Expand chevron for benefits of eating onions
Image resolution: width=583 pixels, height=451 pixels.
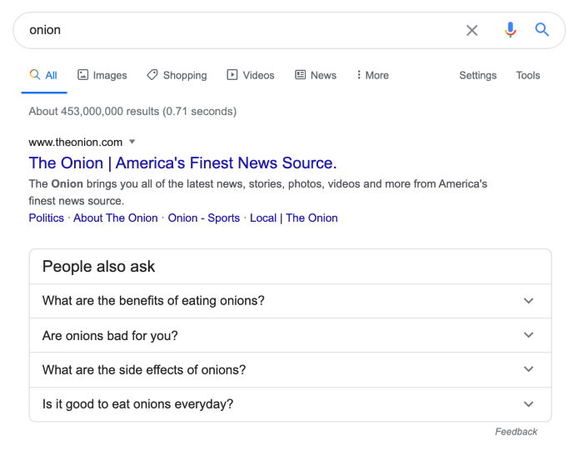[528, 301]
